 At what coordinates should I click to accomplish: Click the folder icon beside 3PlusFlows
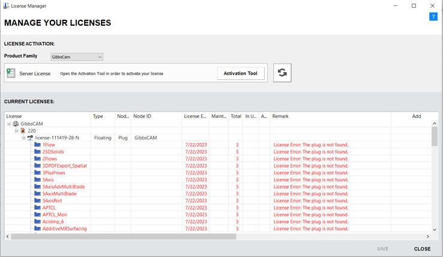(x=37, y=172)
